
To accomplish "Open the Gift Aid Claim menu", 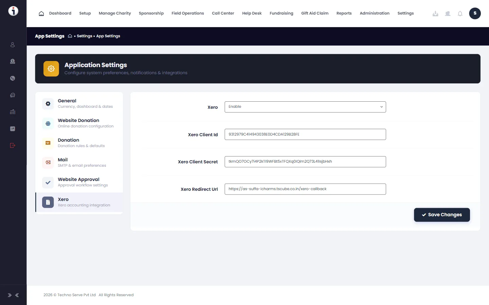I will pyautogui.click(x=315, y=13).
